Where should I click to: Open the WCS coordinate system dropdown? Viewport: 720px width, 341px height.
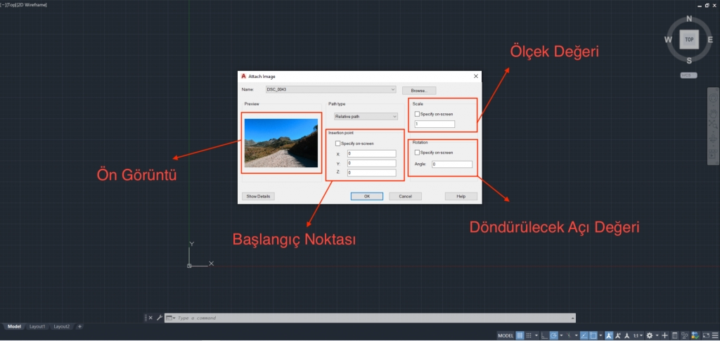click(689, 75)
